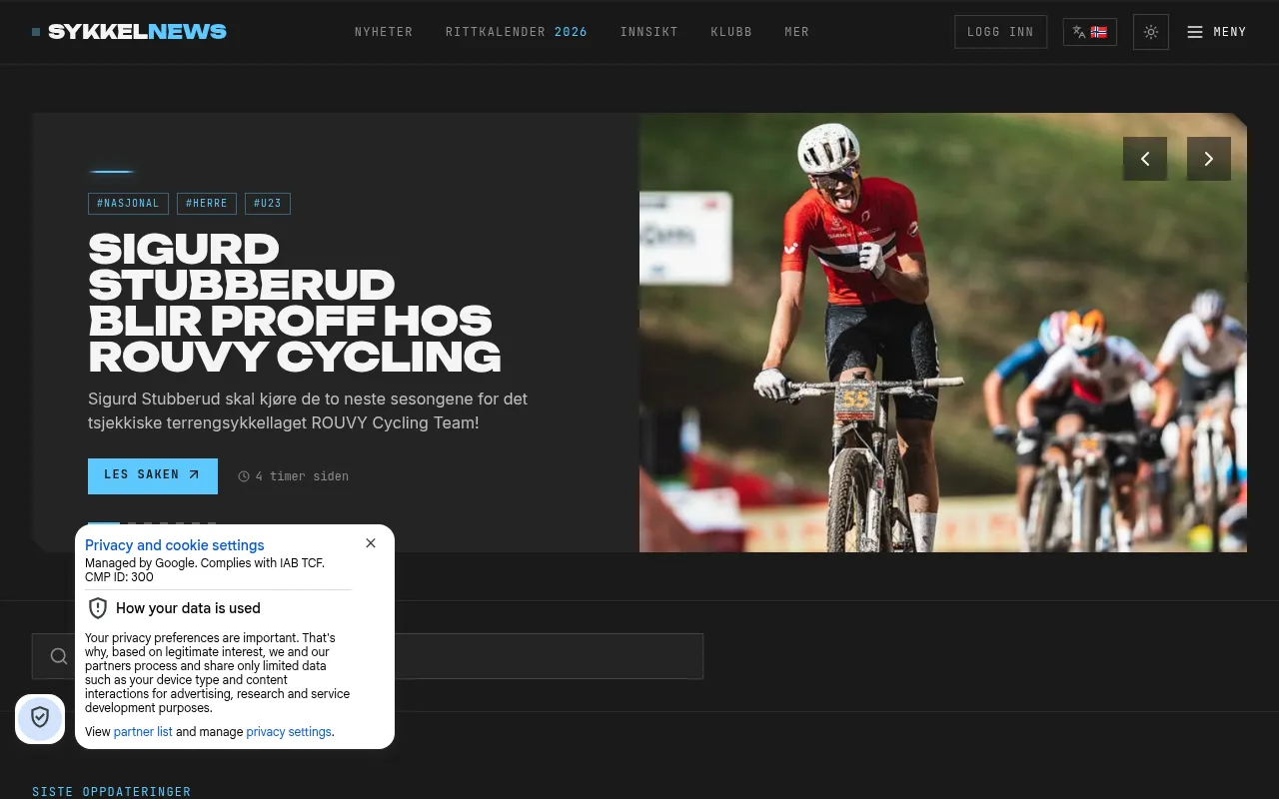
Task: Open the language selector with Norwegian flag
Action: [x=1090, y=32]
